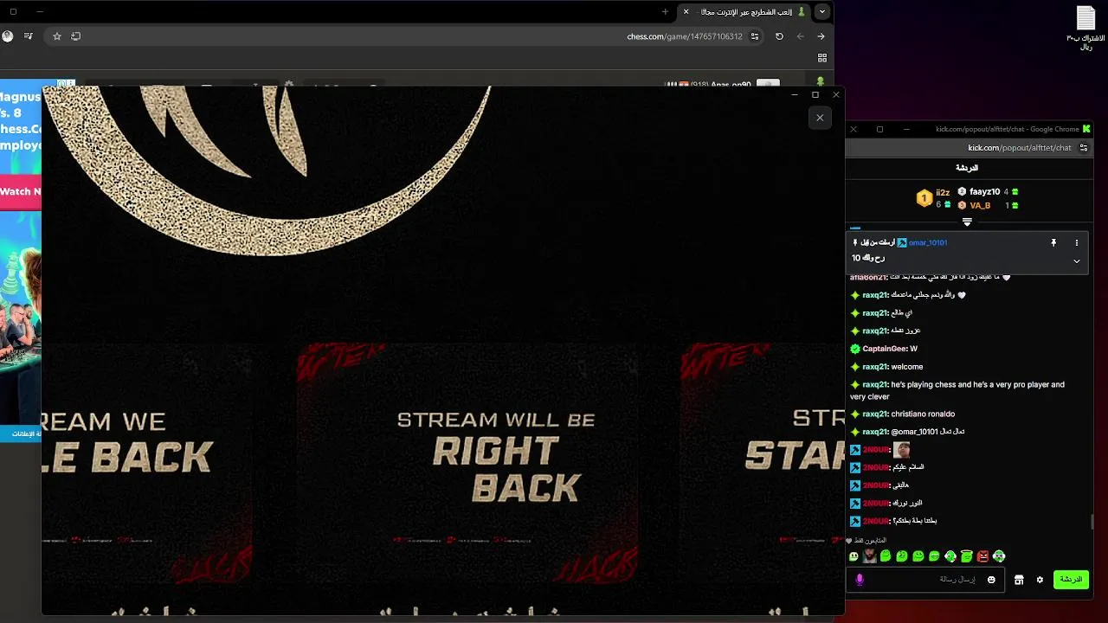Viewport: 1108px width, 623px height.
Task: Click the 'christiano ronaldo' chat message
Action: point(923,414)
